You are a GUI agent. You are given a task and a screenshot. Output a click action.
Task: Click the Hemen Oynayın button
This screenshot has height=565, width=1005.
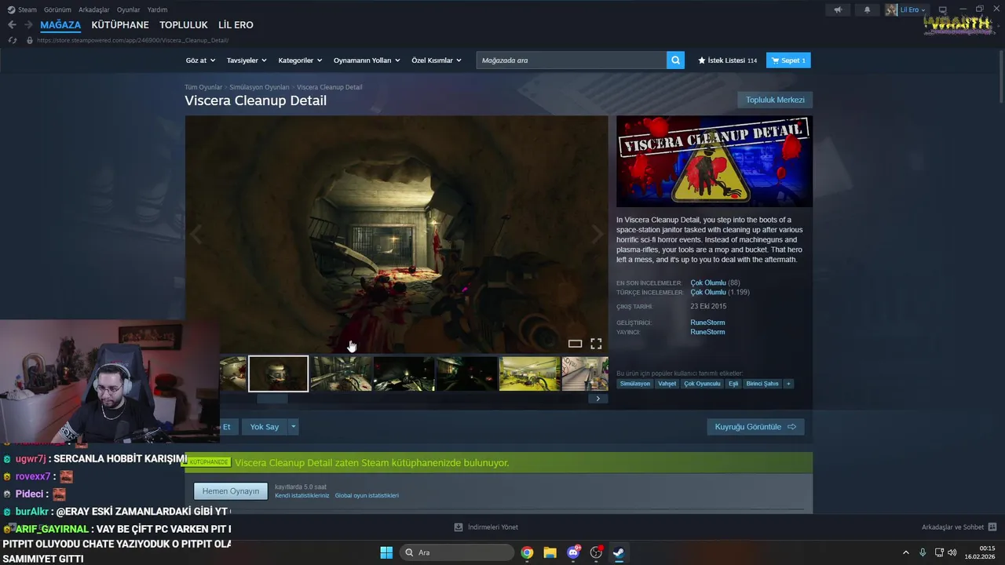pos(231,491)
